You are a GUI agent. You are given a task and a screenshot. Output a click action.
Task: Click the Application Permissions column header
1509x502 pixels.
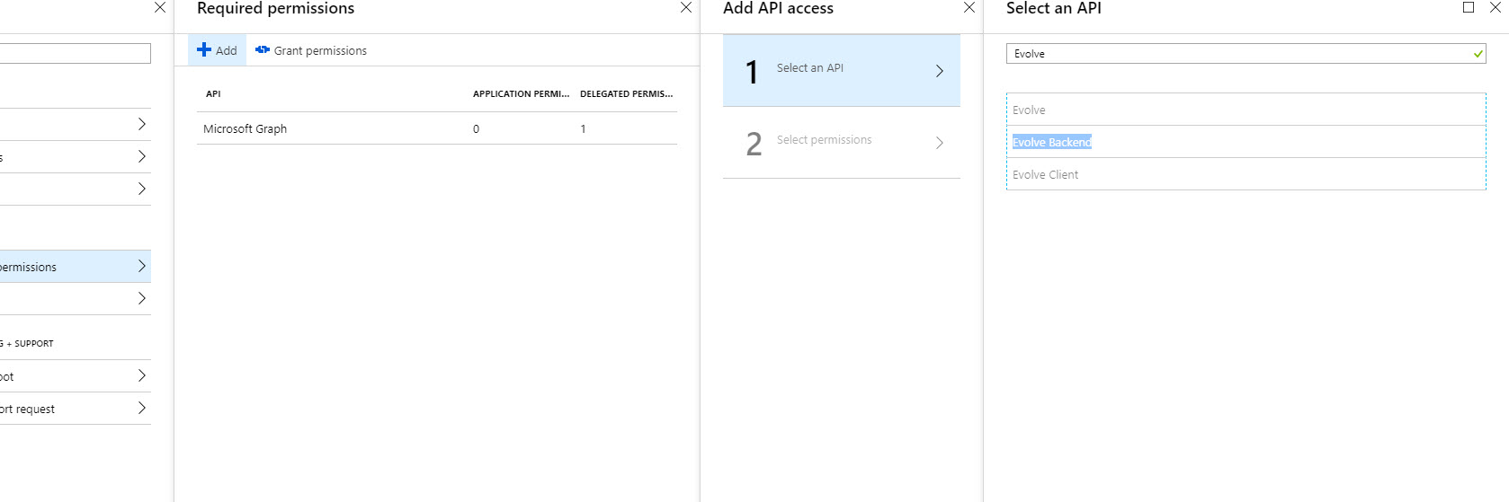click(521, 93)
